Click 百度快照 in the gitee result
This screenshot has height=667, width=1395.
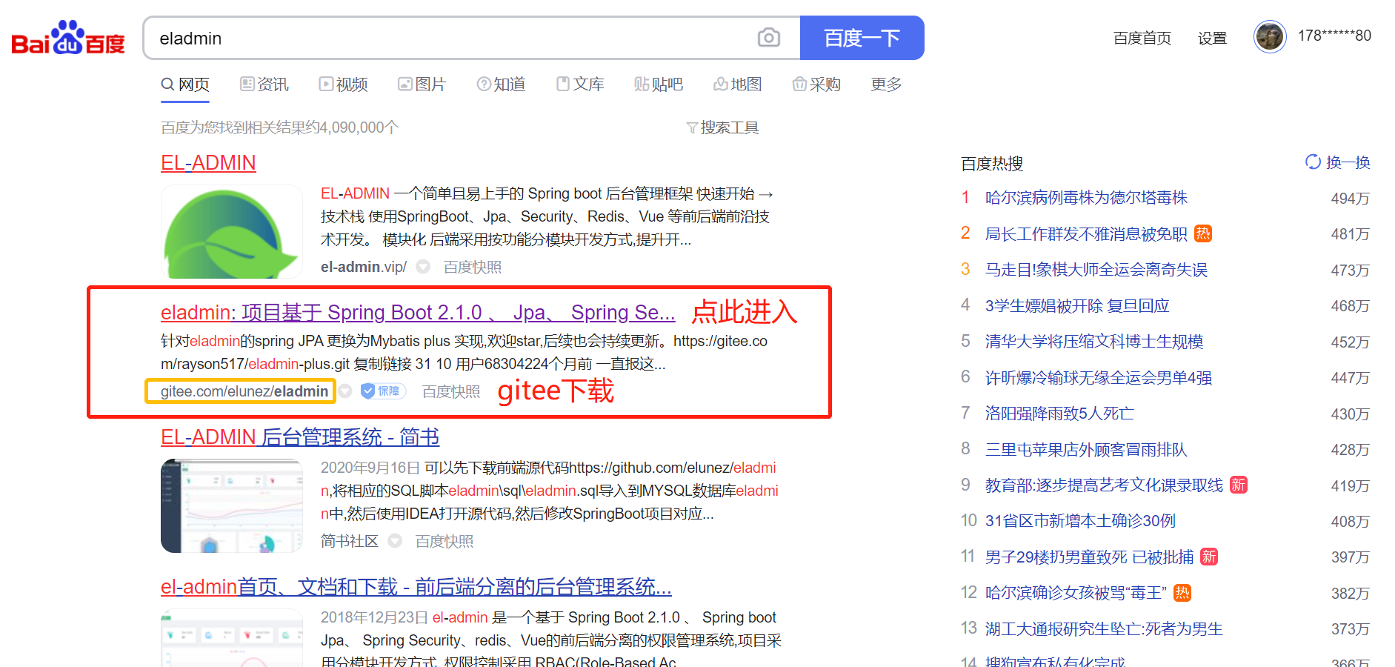[x=451, y=391]
